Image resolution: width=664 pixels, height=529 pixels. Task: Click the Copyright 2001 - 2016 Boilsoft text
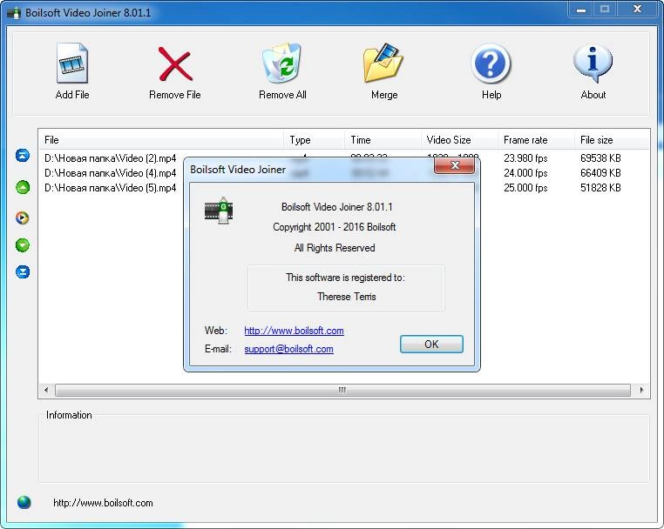tap(334, 227)
